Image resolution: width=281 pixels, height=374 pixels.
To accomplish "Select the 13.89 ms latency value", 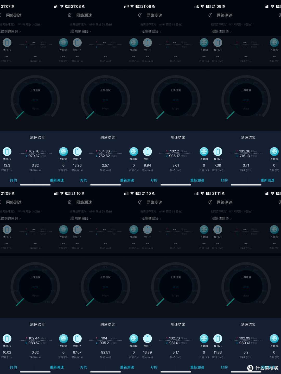I will pyautogui.click(x=148, y=352).
